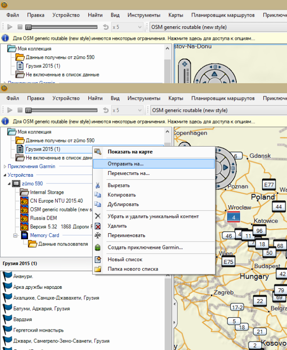
Task: Click the rename icon beside Переименовать
Action: click(98, 235)
